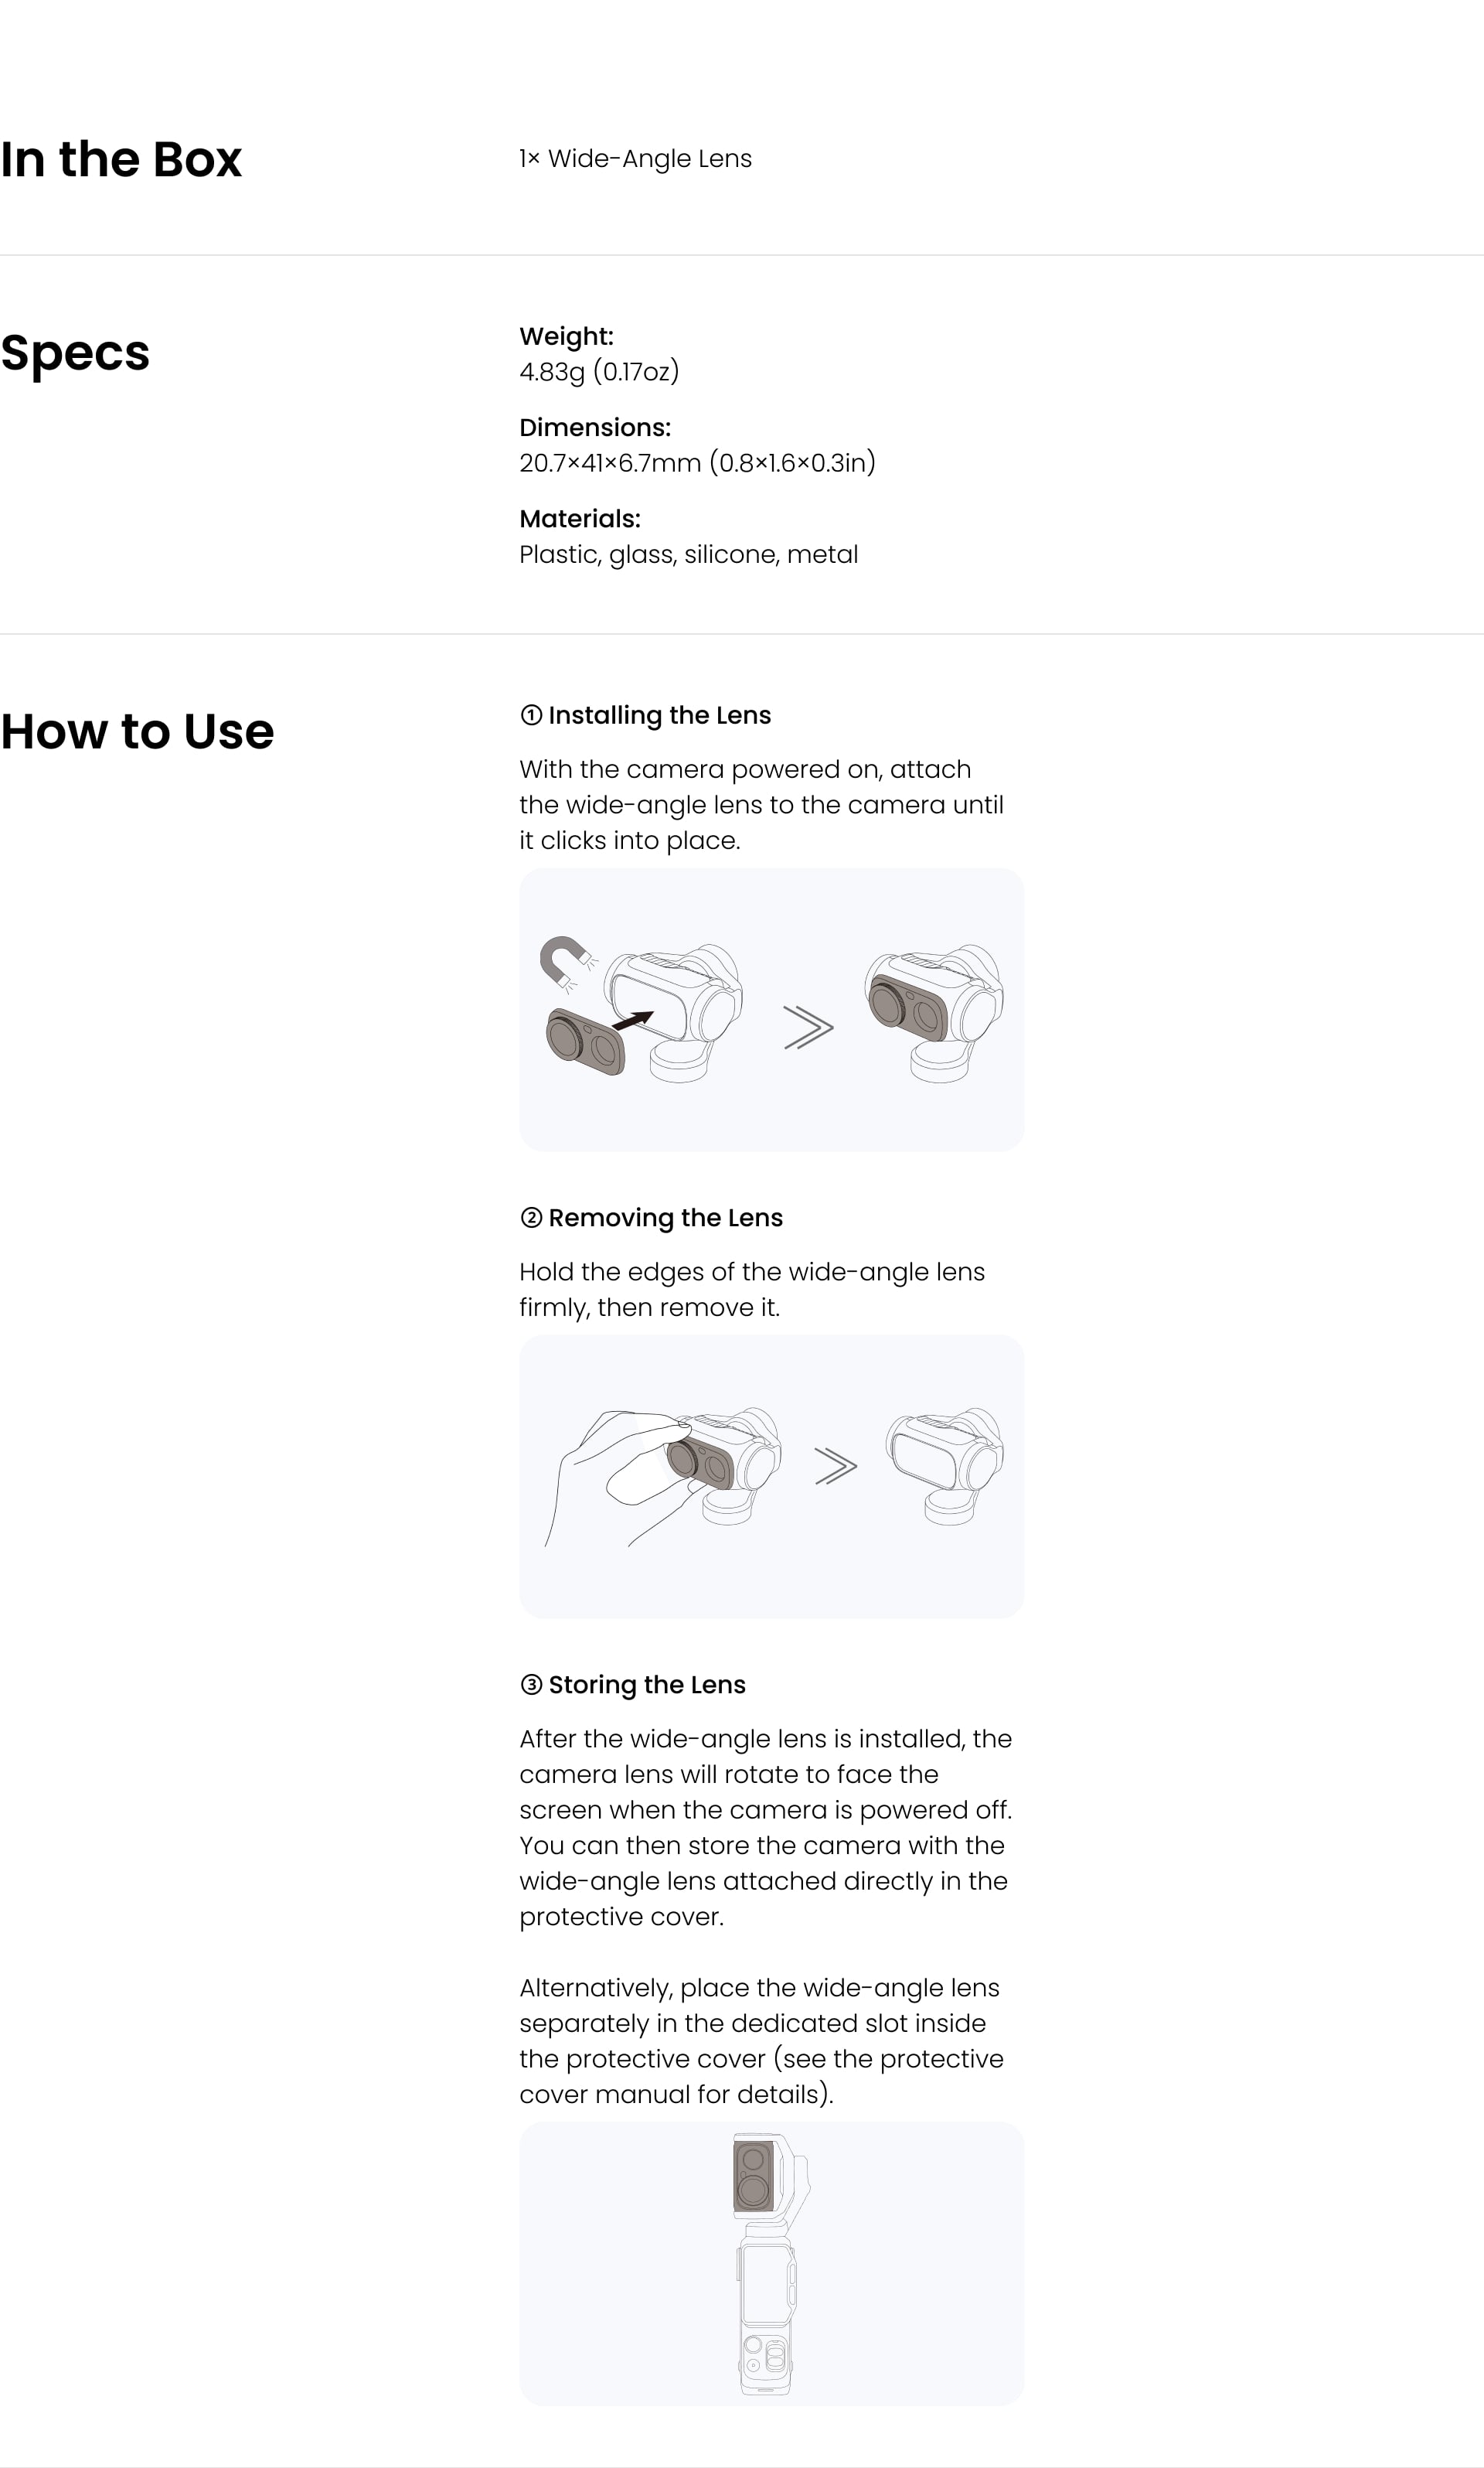Click the circled number 3 beside Storing the Lens
Screen dimensions: 1484x2468
click(531, 1685)
